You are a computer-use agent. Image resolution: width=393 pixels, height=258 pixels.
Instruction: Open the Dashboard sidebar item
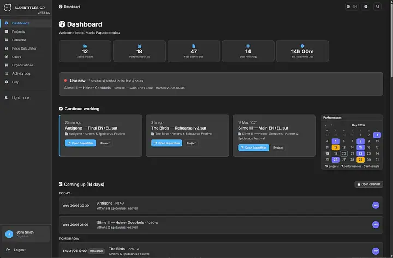click(26, 23)
